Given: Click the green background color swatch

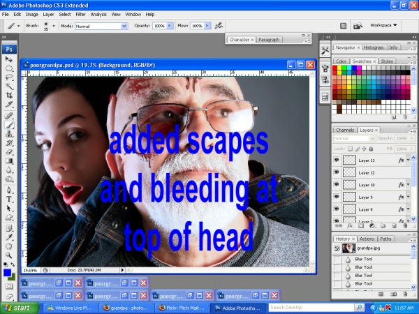Looking at the screenshot, I should [x=13, y=278].
